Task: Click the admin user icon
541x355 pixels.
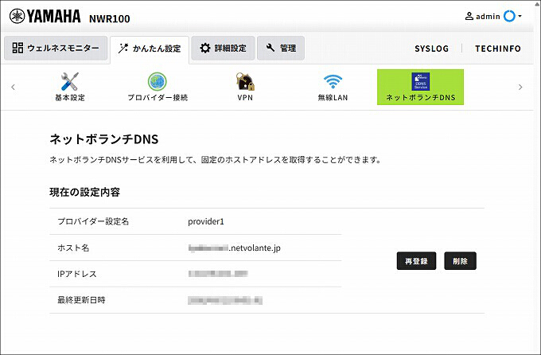Action: click(x=469, y=16)
